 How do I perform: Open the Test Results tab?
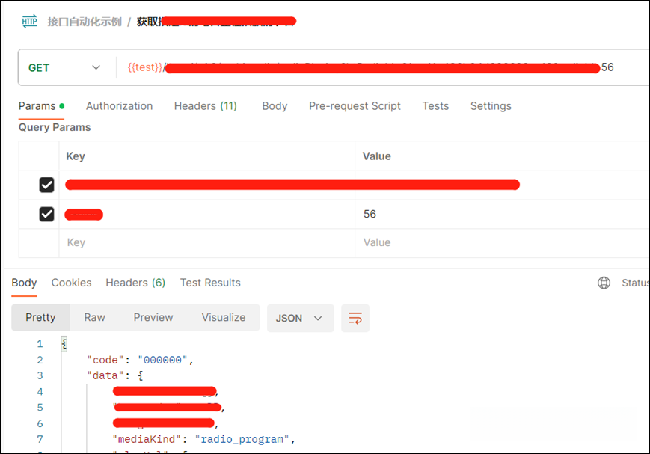210,283
